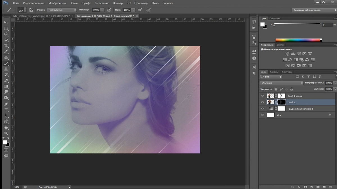Viewport: 337px width, 189px height.
Task: Open the Образцы swatches tab
Action: click(274, 18)
